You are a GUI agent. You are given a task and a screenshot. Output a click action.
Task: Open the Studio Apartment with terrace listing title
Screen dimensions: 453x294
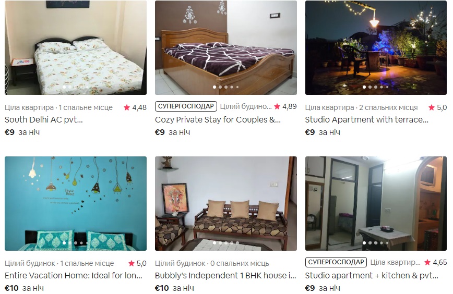coord(366,120)
